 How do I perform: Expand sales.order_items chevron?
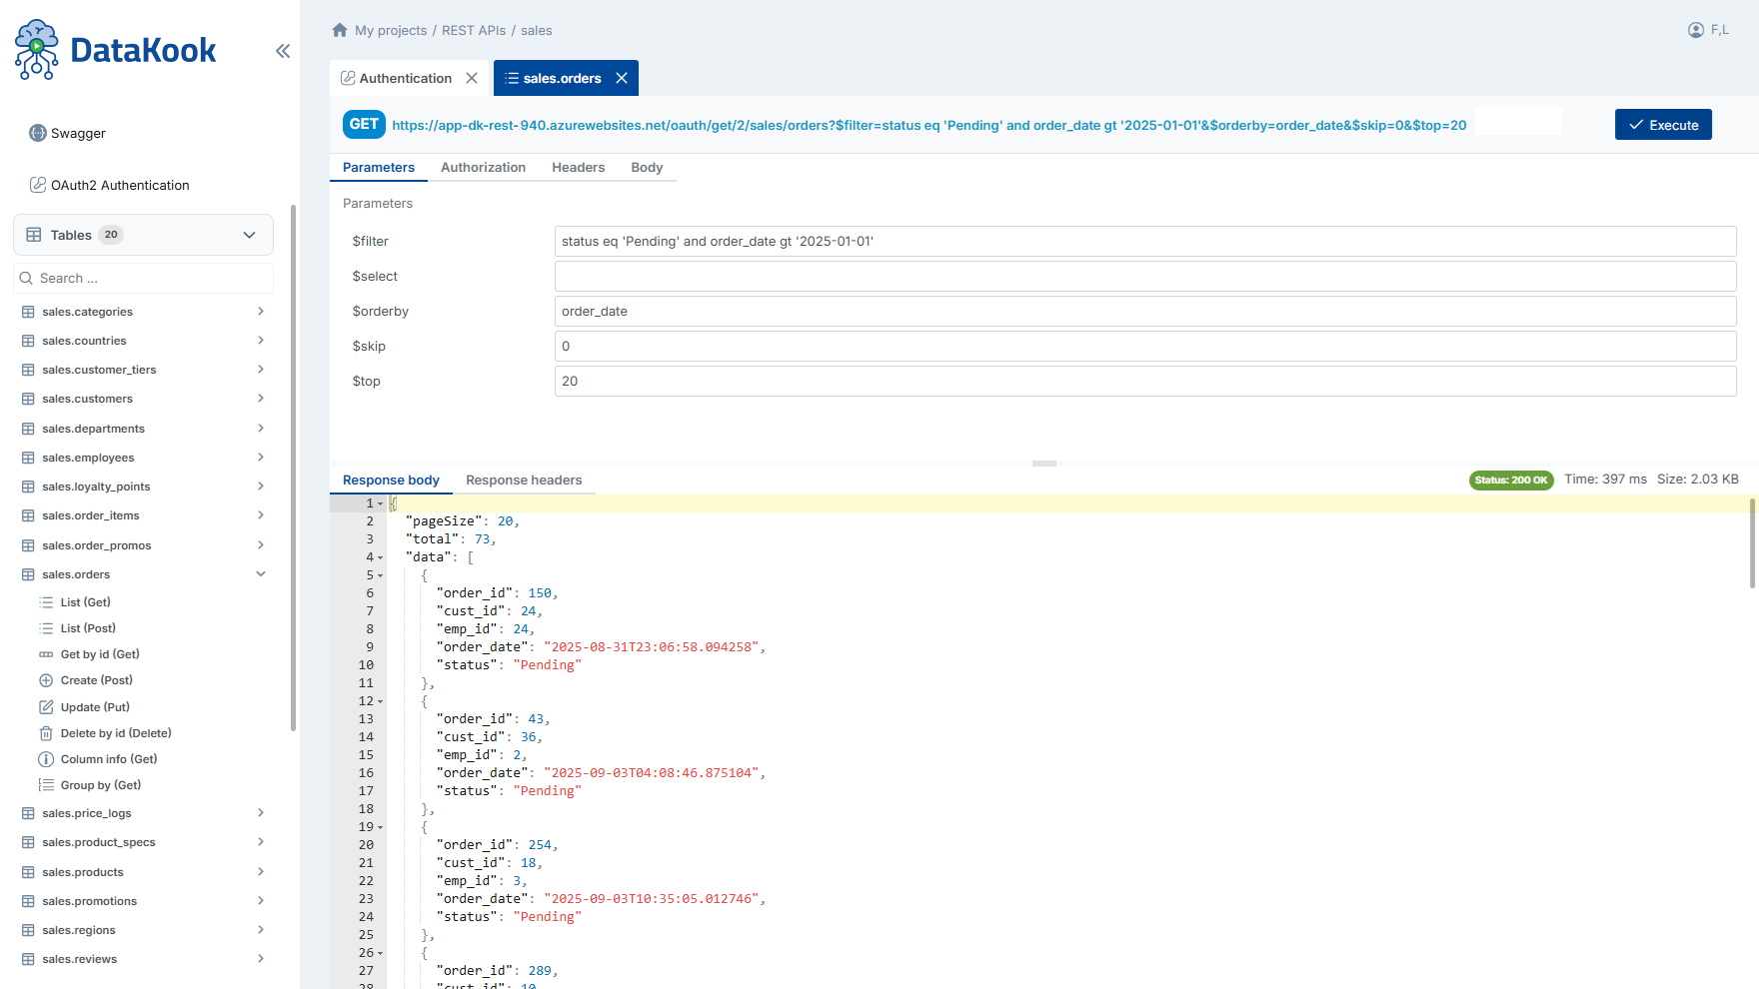pyautogui.click(x=261, y=515)
